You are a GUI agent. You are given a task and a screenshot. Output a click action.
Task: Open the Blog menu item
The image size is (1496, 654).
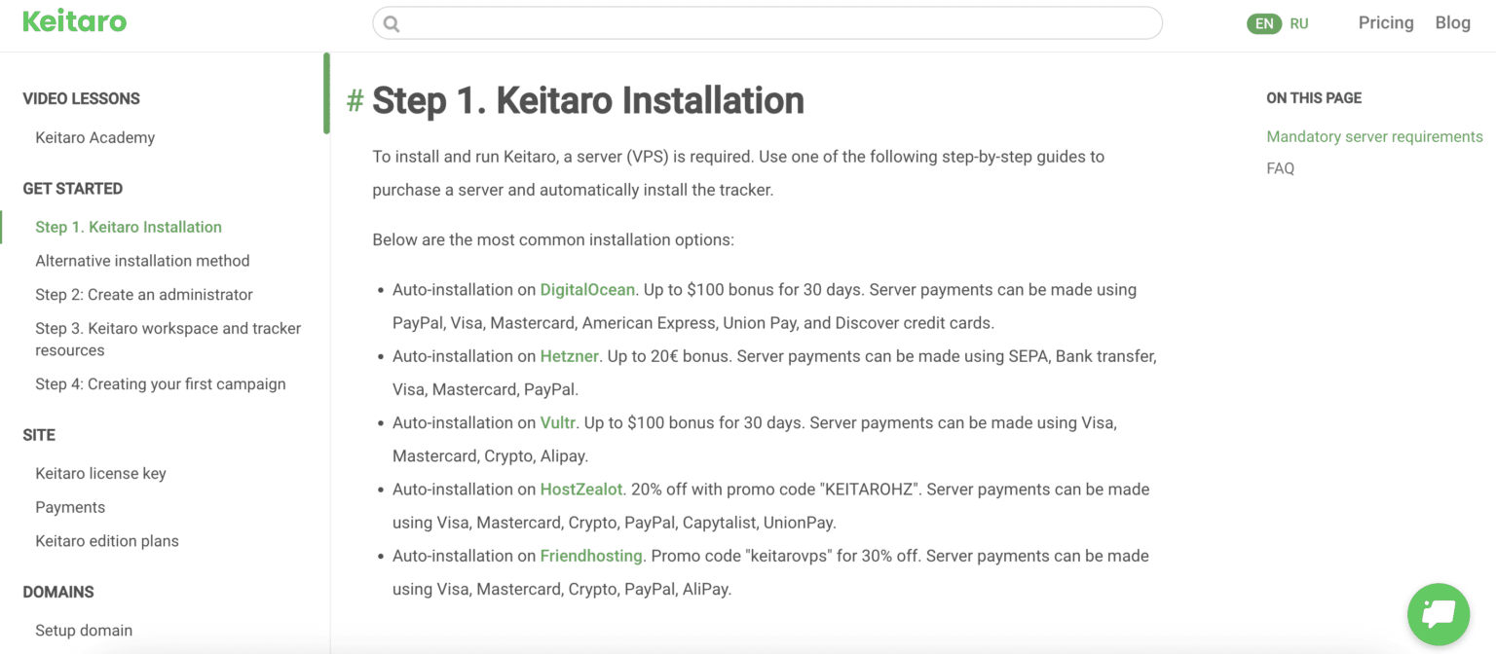click(x=1452, y=22)
